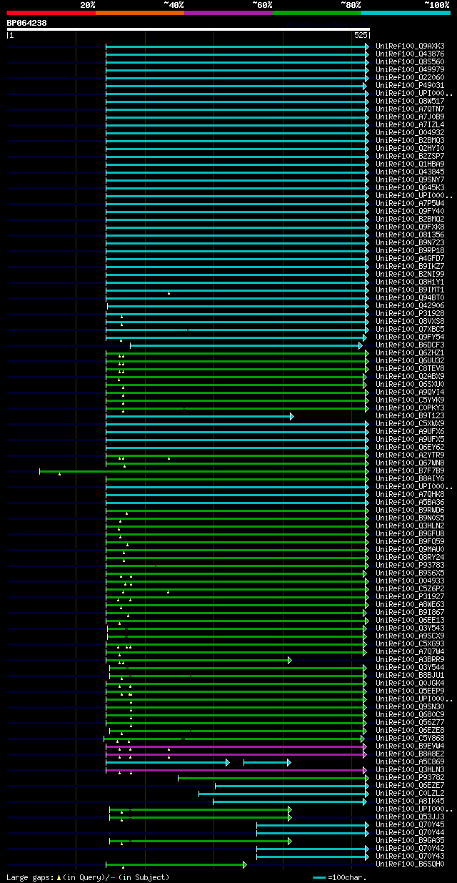Click the red ~20% identity legend segment

click(x=51, y=13)
